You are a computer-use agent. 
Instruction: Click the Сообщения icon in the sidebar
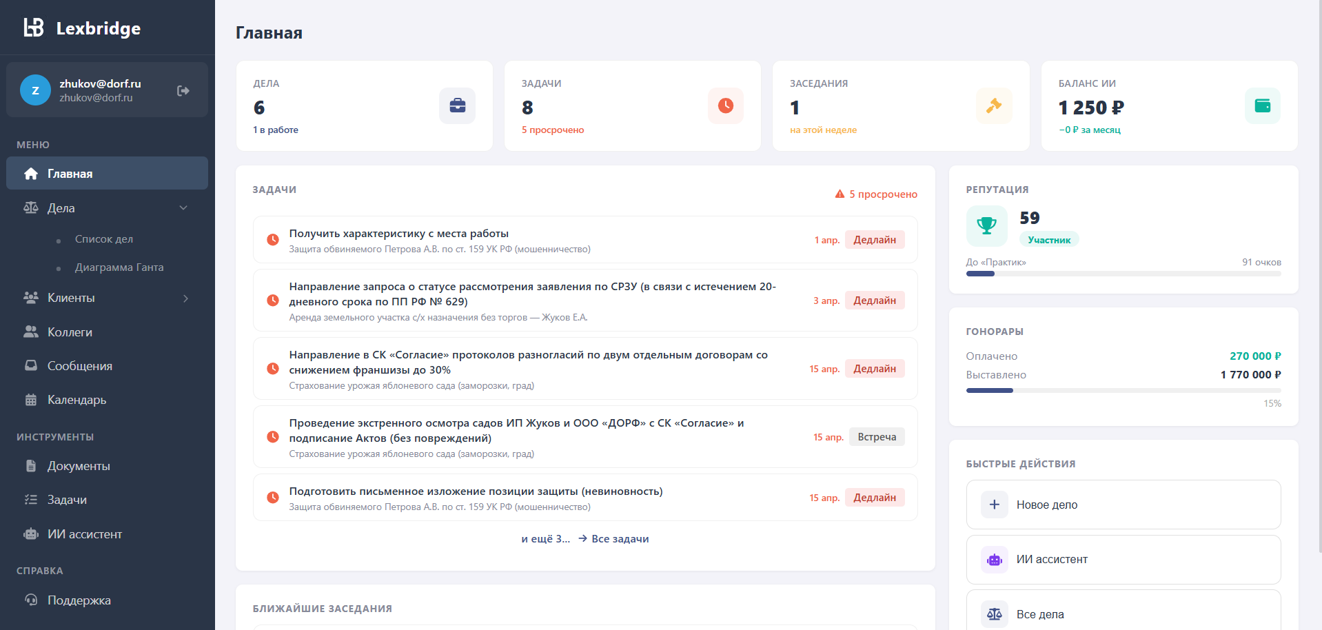click(30, 365)
